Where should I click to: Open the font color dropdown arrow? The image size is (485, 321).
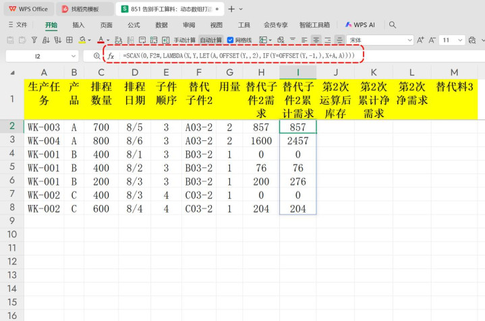pyautogui.click(x=108, y=40)
